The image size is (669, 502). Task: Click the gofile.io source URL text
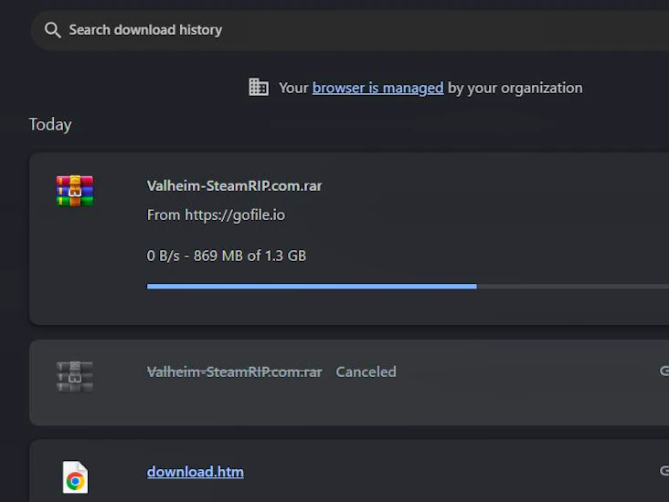tap(216, 215)
